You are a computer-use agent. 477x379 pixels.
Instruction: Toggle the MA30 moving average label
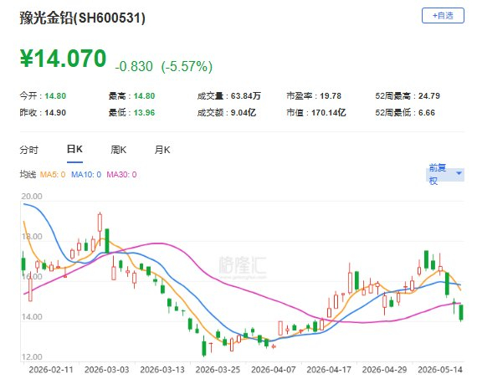(x=121, y=175)
